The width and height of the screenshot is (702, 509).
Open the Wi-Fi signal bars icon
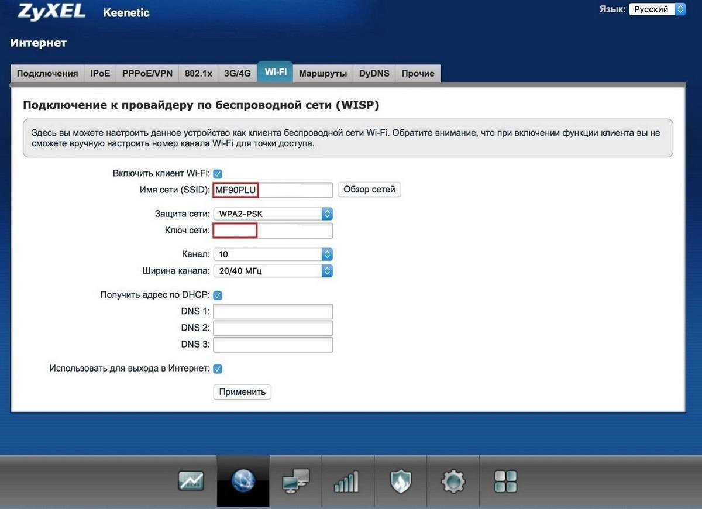tap(347, 482)
